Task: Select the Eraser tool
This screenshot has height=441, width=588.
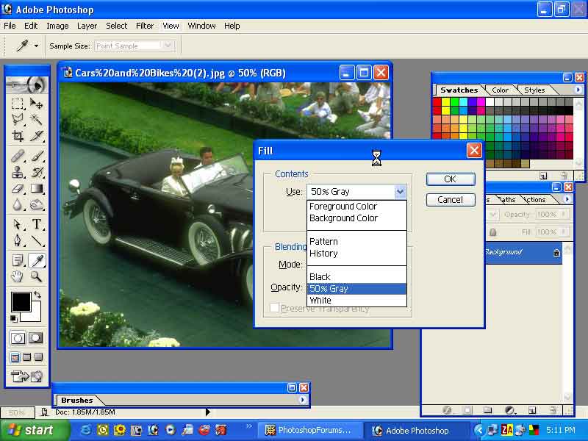Action: [18, 189]
